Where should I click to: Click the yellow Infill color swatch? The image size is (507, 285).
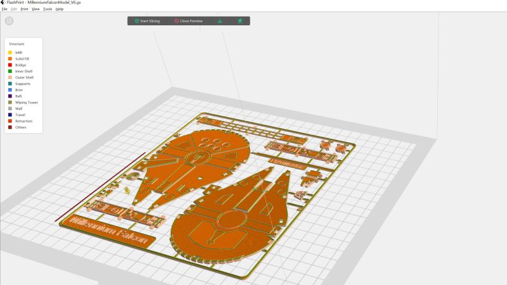pos(10,53)
